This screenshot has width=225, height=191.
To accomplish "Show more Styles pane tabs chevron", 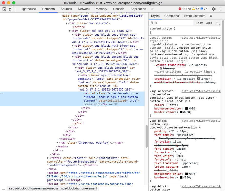I will (211, 16).
